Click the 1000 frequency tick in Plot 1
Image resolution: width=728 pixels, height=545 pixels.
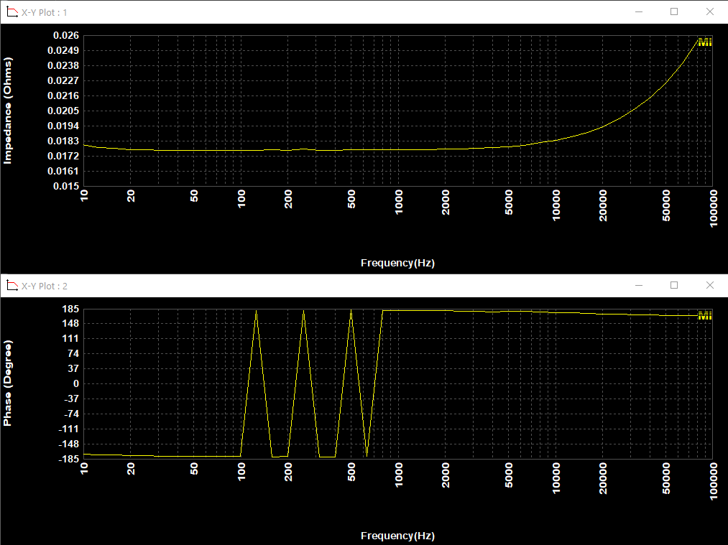coord(399,202)
